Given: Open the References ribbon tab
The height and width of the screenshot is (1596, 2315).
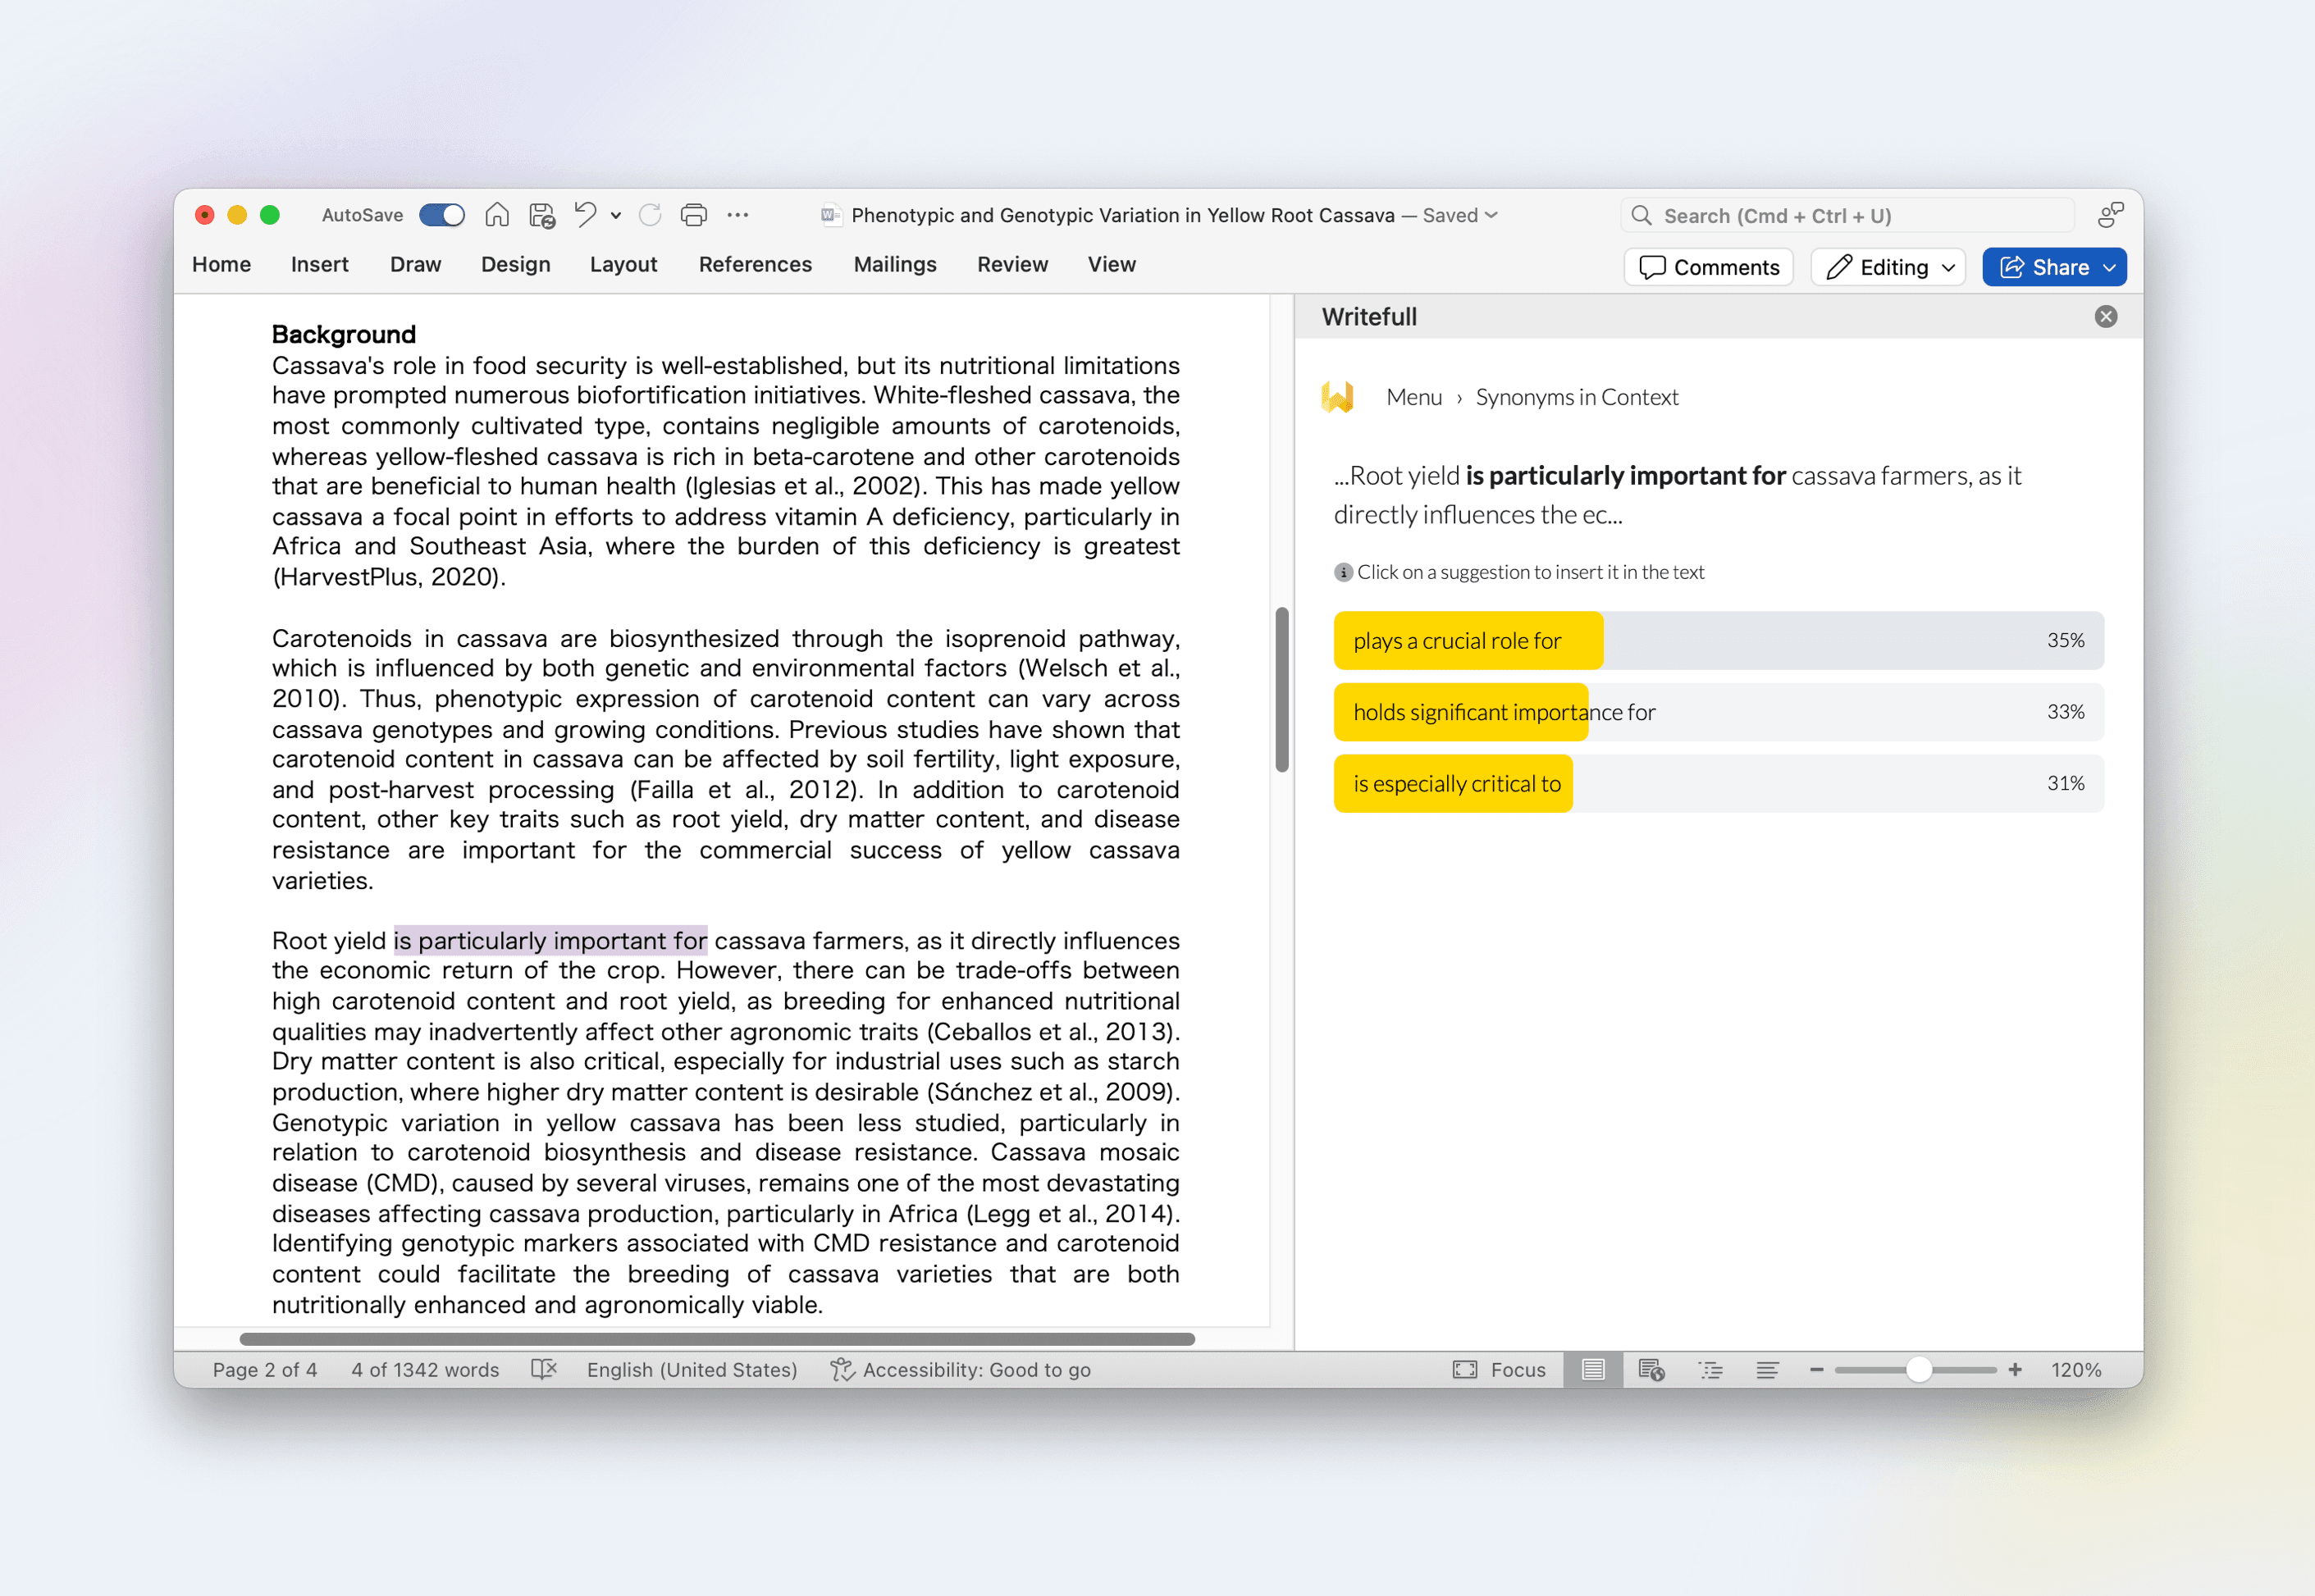Looking at the screenshot, I should (x=755, y=264).
